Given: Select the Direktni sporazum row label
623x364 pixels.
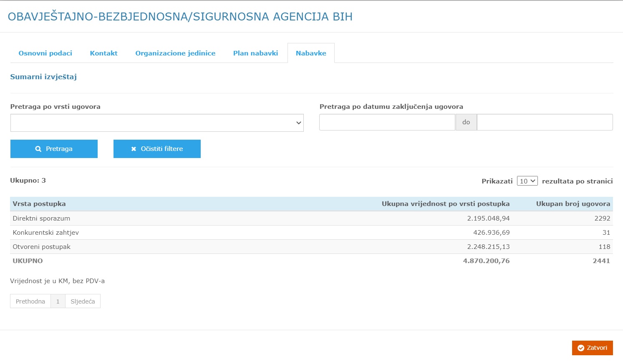Looking at the screenshot, I should (41, 218).
